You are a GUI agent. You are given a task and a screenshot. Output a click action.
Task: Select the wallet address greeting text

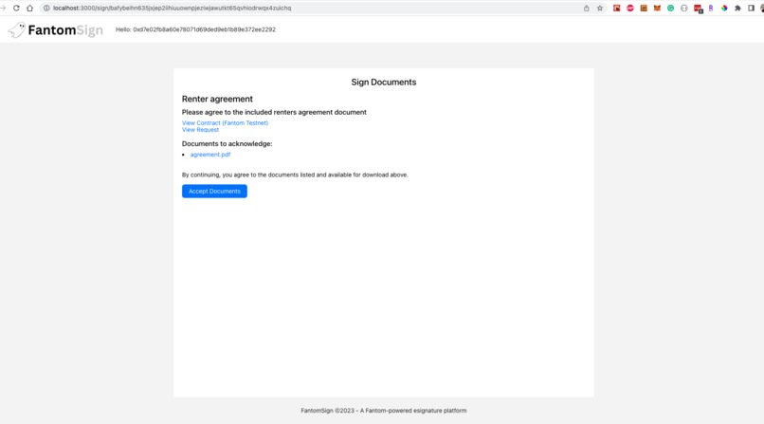coord(195,29)
